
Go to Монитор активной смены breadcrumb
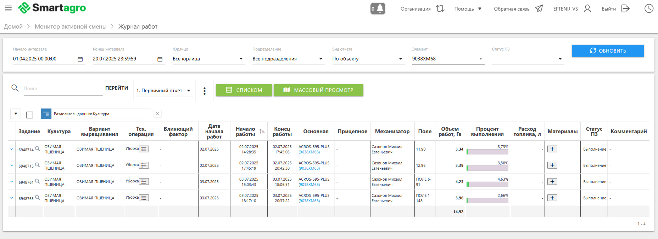point(71,27)
